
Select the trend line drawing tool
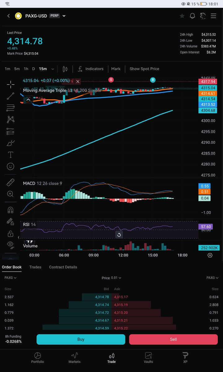(x=11, y=96)
